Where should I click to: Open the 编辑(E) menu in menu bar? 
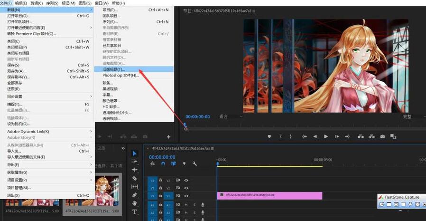pos(21,3)
